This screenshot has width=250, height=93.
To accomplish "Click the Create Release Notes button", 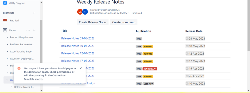I will 93,22.
